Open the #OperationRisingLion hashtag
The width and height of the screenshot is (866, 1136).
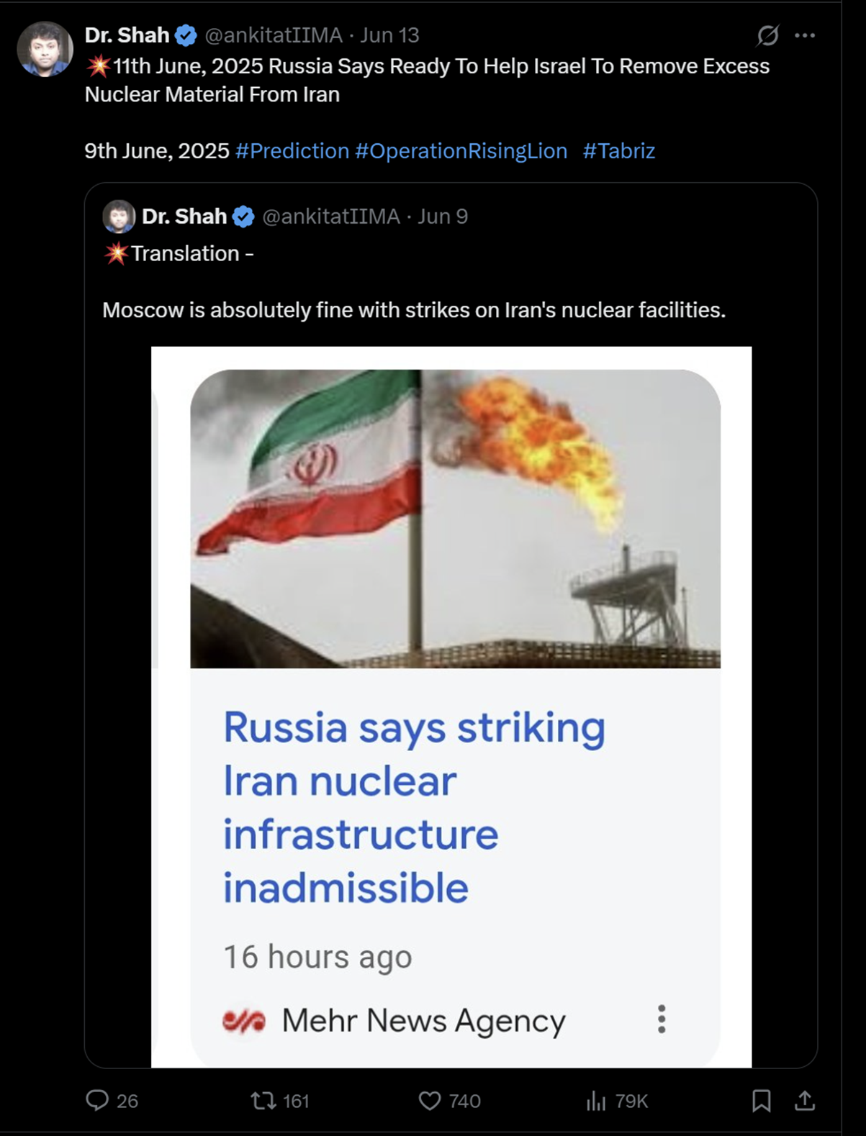(x=461, y=151)
